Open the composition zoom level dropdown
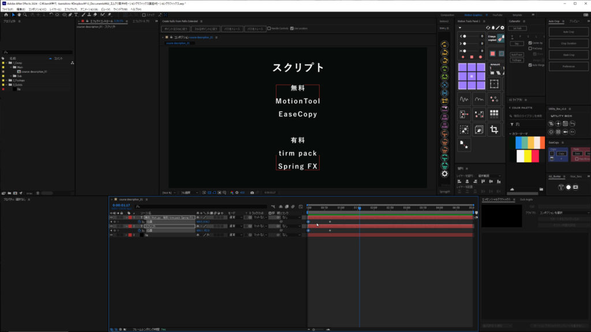Image resolution: width=591 pixels, height=332 pixels. (x=167, y=193)
